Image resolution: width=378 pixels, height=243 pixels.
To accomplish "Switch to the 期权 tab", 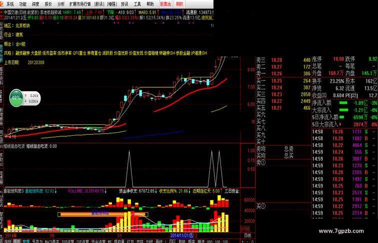I will point(179,4).
